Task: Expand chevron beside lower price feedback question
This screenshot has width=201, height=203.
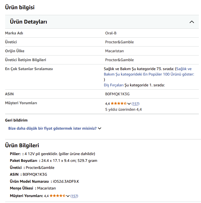Action: (100, 128)
